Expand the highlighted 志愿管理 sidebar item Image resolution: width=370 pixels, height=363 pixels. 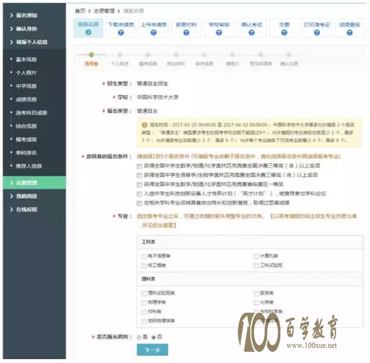[34, 183]
